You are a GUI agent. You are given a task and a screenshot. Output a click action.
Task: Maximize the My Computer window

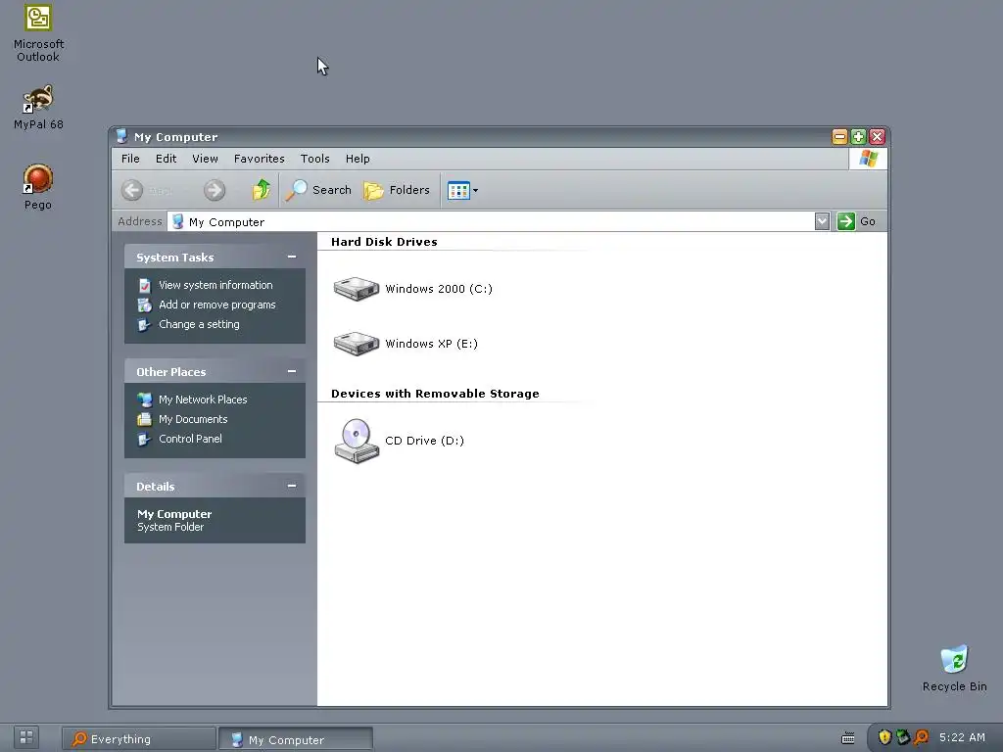(x=858, y=136)
